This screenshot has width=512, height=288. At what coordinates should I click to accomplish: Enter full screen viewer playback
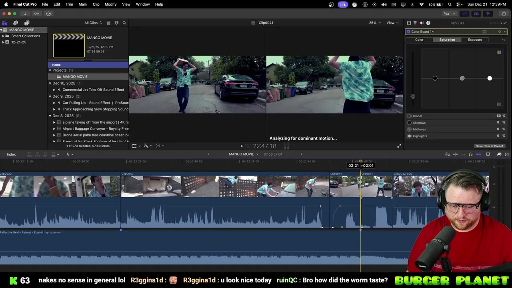pyautogui.click(x=399, y=146)
